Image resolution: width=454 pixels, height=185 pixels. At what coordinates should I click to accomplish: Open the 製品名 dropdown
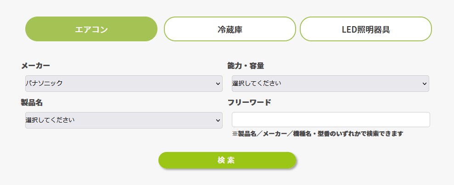pyautogui.click(x=123, y=120)
